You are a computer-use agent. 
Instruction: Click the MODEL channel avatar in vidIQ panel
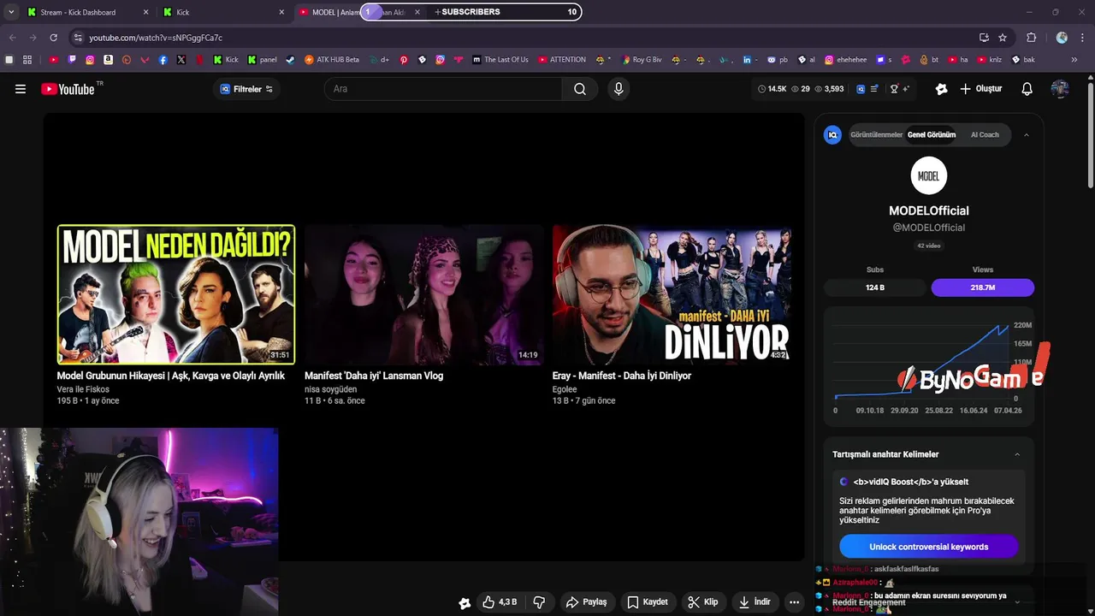click(x=929, y=176)
